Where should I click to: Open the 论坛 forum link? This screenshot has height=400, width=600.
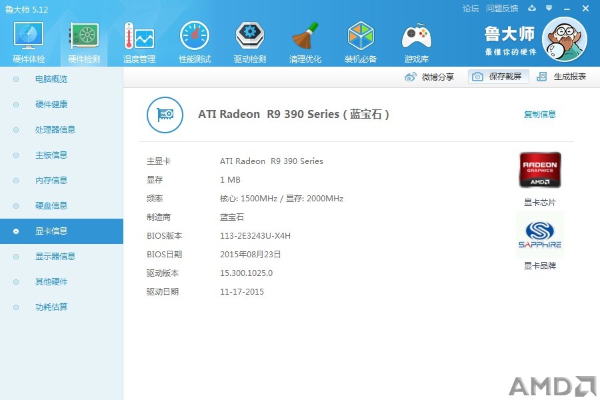tap(470, 9)
